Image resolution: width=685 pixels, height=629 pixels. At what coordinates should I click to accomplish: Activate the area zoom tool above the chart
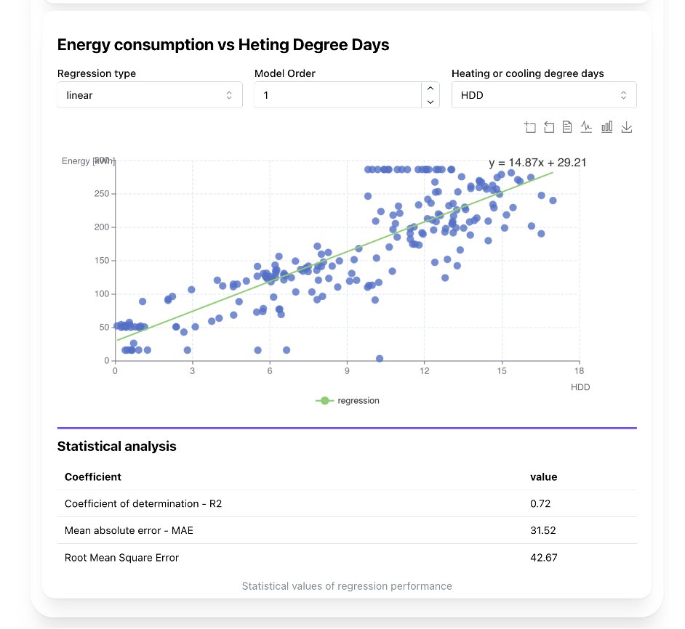tap(530, 127)
